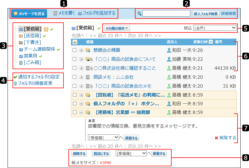Expand the 「○○」商品の試食会について row
Screen dimensions: 249x168
click(x=81, y=59)
